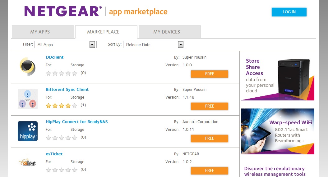Click the osTicket star rating
The width and height of the screenshot is (328, 177).
click(x=62, y=170)
